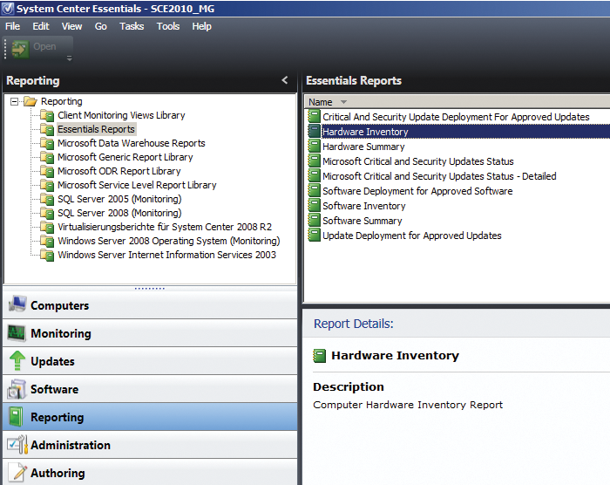
Task: Click the green Updates arrow icon
Action: (x=17, y=361)
